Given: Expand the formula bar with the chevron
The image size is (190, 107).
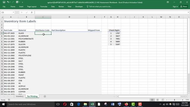Looking at the screenshot, I should [188, 12].
